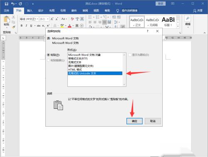Click the Cut scissors icon

[13, 17]
